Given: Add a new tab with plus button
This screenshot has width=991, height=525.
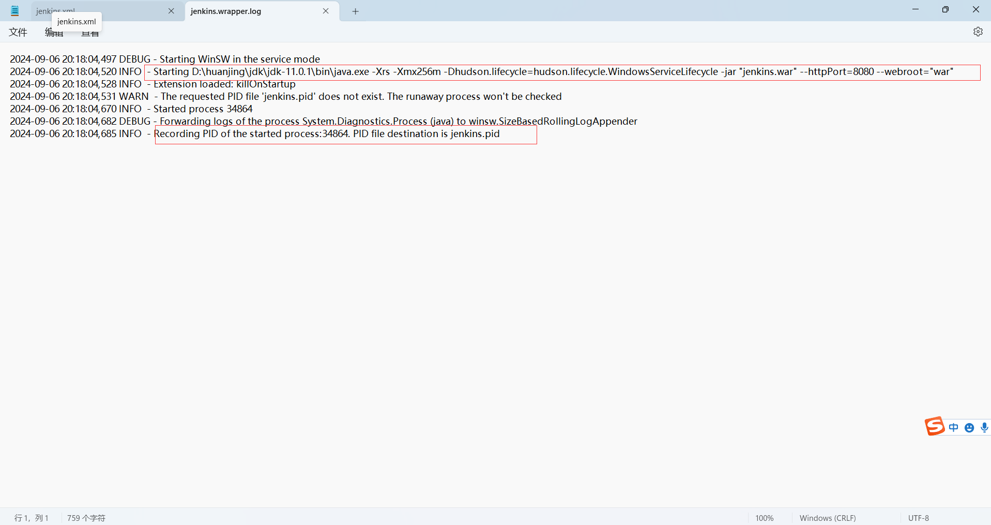Looking at the screenshot, I should click(x=356, y=11).
